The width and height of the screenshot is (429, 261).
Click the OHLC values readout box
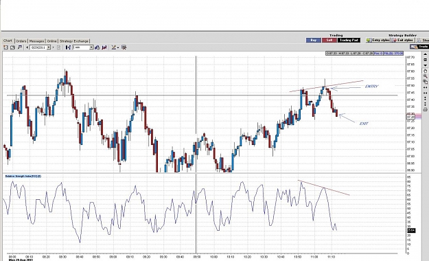pyautogui.click(x=349, y=53)
